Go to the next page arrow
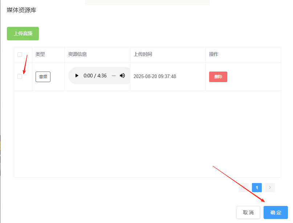 (x=270, y=187)
